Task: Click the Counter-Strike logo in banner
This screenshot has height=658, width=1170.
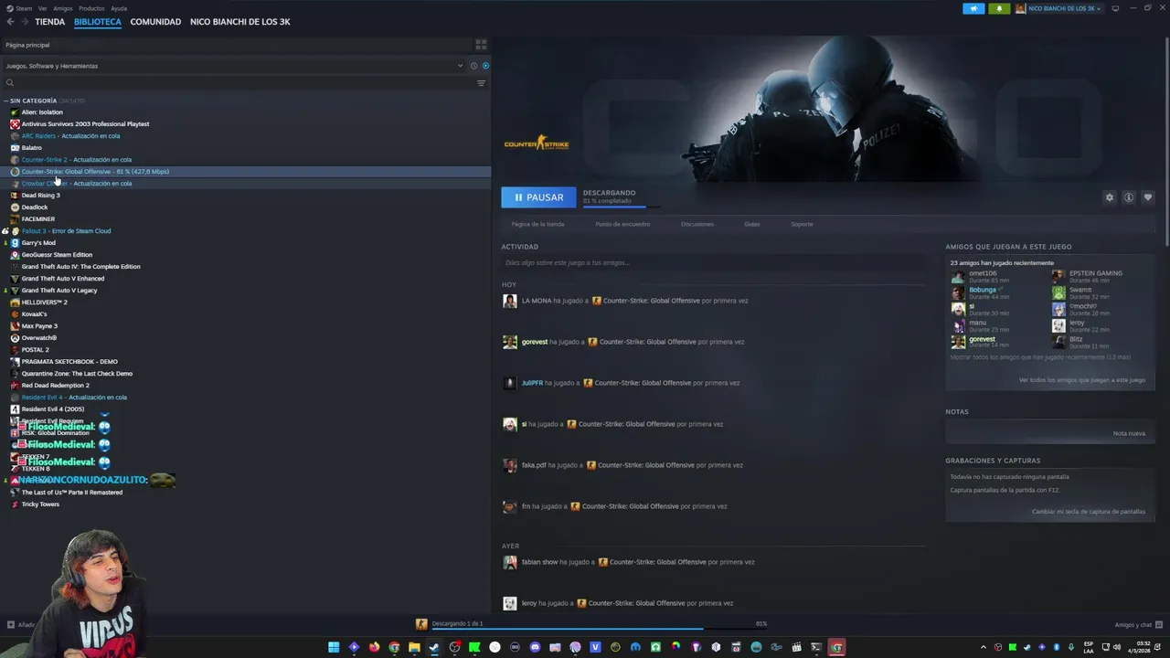Action: click(x=537, y=143)
